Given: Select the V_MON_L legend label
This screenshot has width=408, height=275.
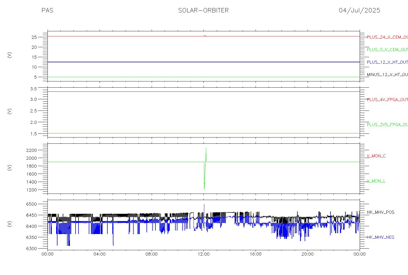Looking at the screenshot, I should (x=376, y=181).
